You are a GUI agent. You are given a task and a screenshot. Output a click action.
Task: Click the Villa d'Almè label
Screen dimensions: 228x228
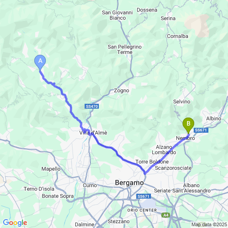coord(93,133)
